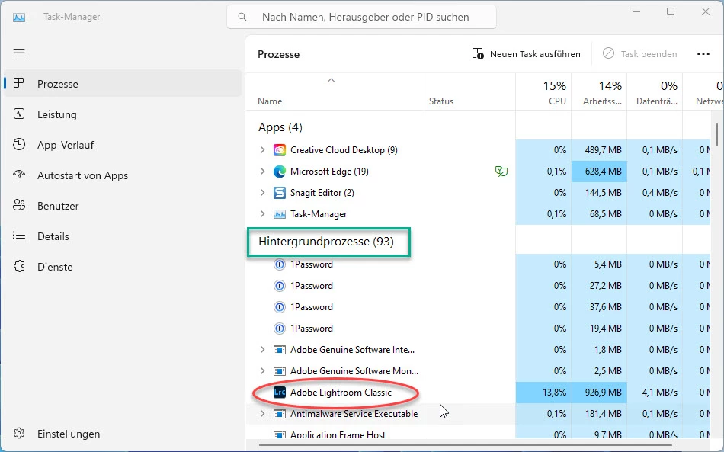
Task: Expand the Snagit Editor group
Action: (x=262, y=192)
